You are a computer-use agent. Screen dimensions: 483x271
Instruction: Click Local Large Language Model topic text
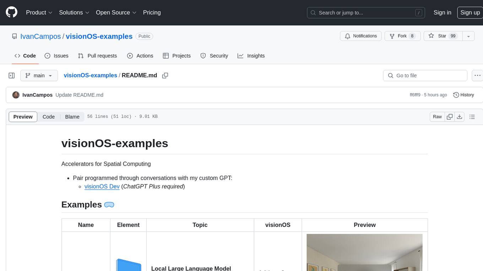coord(191,269)
